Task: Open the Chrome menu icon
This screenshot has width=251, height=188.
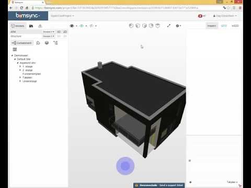Action: point(240,8)
